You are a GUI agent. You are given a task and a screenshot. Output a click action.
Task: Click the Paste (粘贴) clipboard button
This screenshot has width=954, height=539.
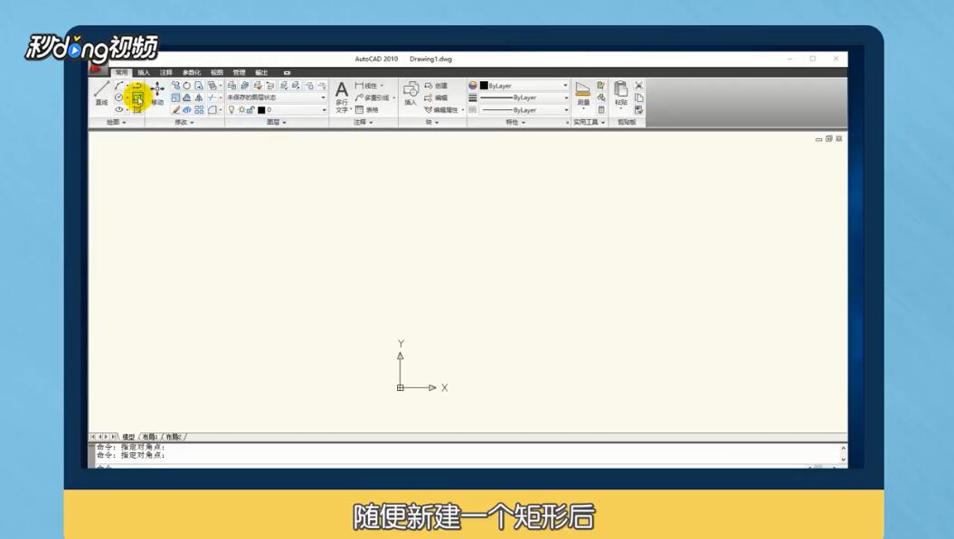(x=620, y=94)
